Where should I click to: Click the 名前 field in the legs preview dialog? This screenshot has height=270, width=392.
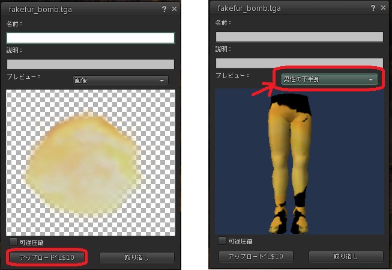coord(299,37)
